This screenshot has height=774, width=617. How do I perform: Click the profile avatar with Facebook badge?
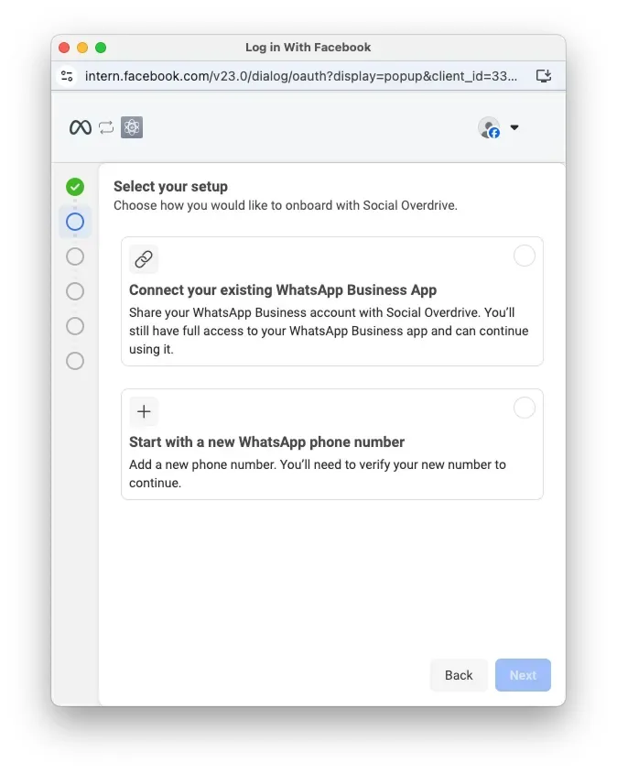pos(489,127)
